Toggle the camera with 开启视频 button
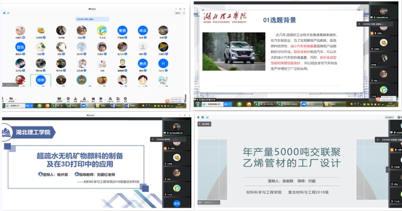 coord(11,99)
